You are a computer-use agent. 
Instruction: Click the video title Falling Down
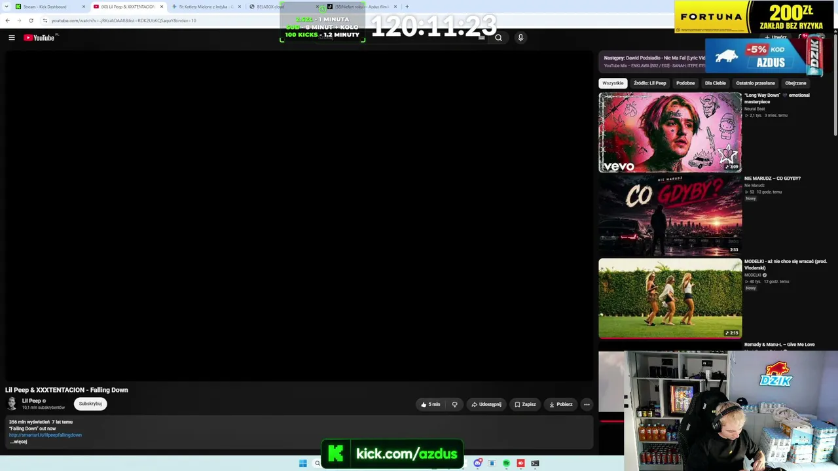pyautogui.click(x=67, y=390)
